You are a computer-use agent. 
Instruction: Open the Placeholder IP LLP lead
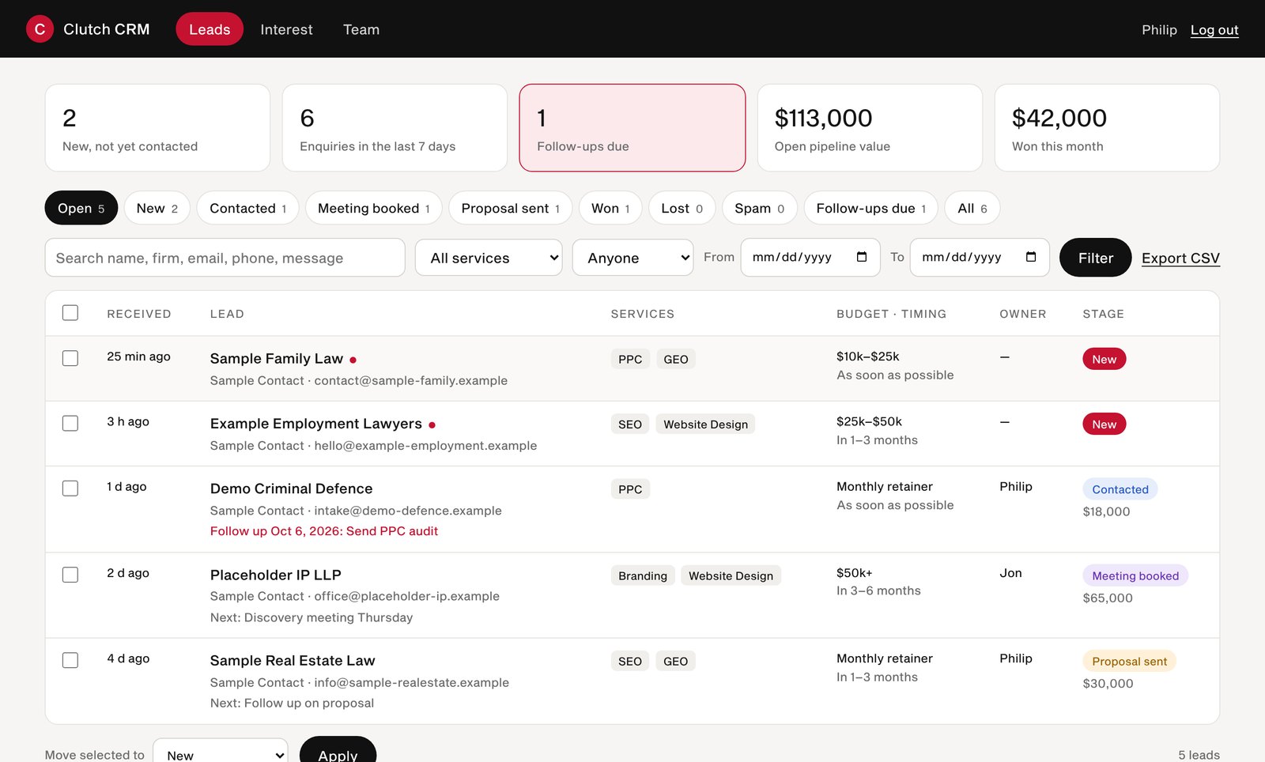[x=276, y=575]
